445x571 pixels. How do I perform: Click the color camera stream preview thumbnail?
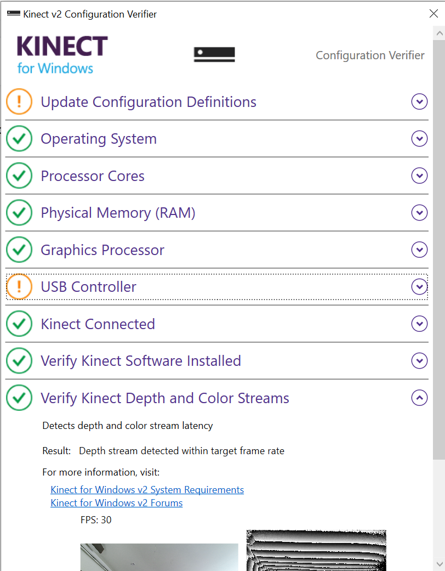[x=159, y=557]
